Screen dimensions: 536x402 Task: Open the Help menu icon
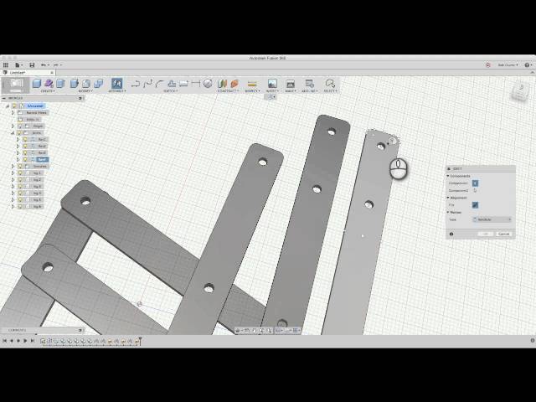point(527,65)
